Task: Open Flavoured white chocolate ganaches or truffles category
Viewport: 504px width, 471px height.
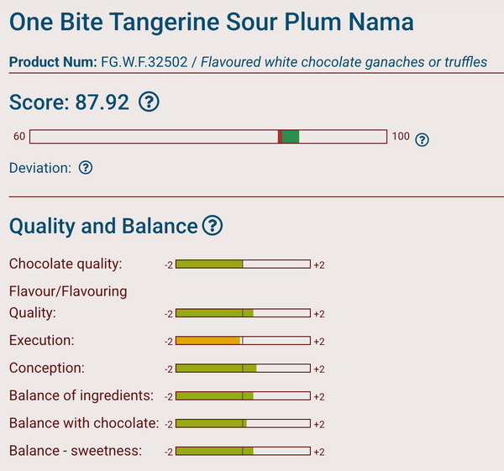Action: (344, 62)
